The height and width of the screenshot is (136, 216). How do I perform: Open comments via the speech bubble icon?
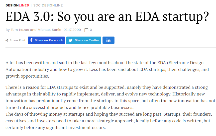pos(86,30)
